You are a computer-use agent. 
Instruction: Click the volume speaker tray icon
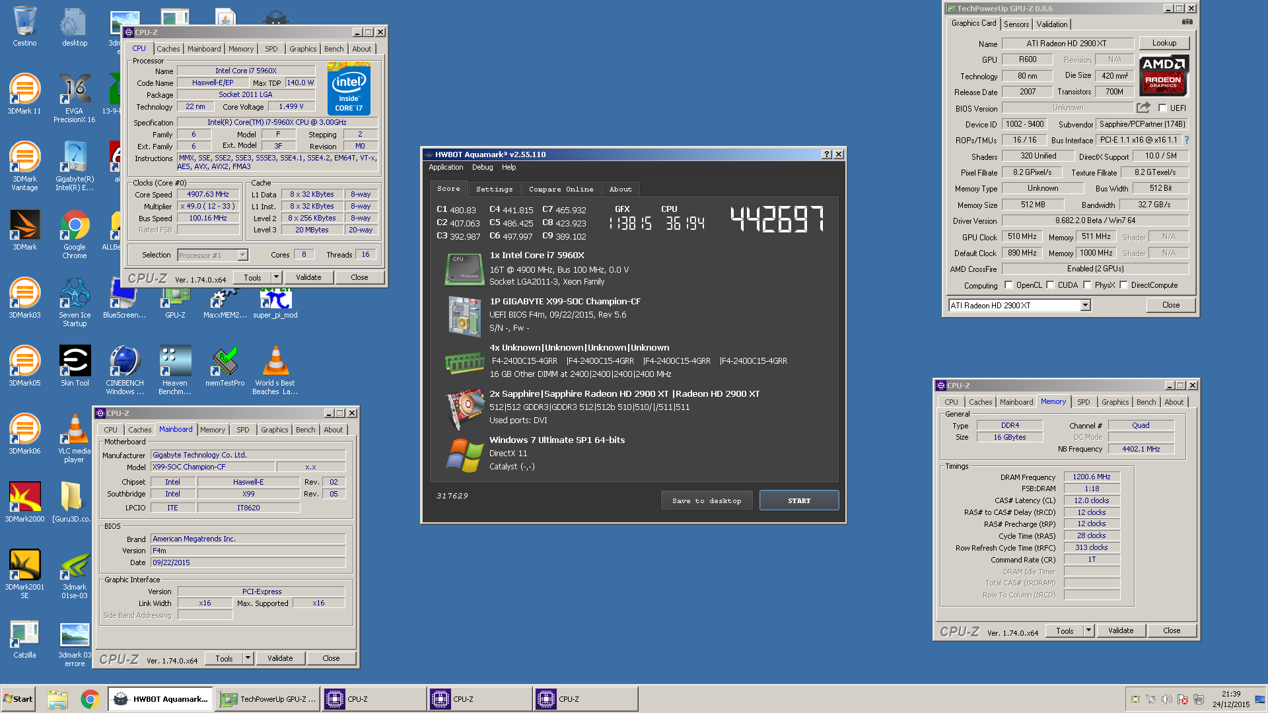(1167, 699)
